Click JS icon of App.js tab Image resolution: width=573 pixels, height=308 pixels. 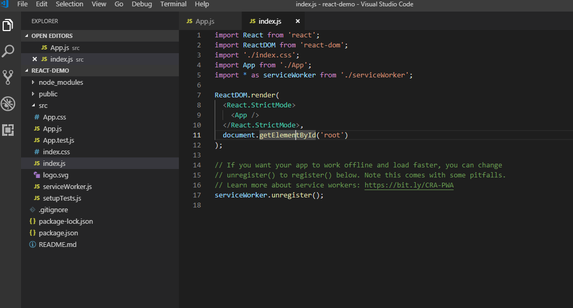point(189,21)
